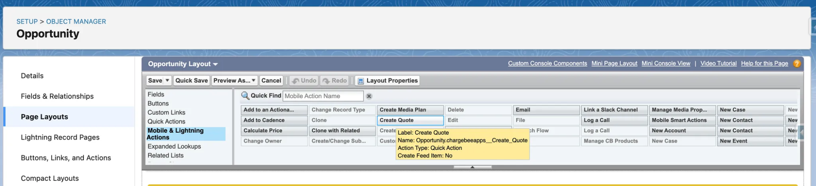816x186 pixels.
Task: Select the 'Create/Change Sub...' action
Action: pos(342,141)
